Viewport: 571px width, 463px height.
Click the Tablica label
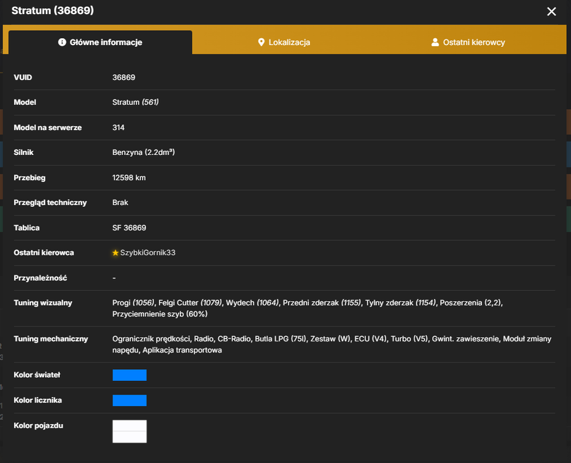[x=27, y=228]
